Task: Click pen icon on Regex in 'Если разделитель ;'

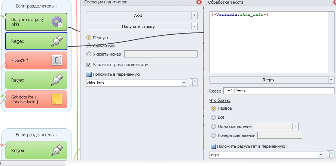Action: click(57, 150)
